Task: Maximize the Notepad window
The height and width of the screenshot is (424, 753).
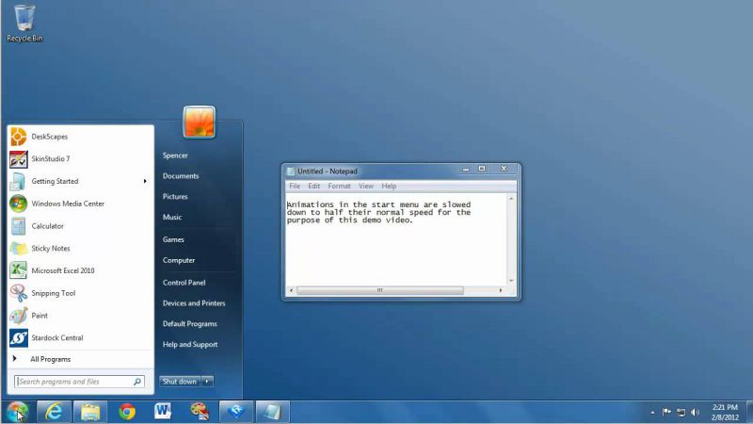Action: 482,169
